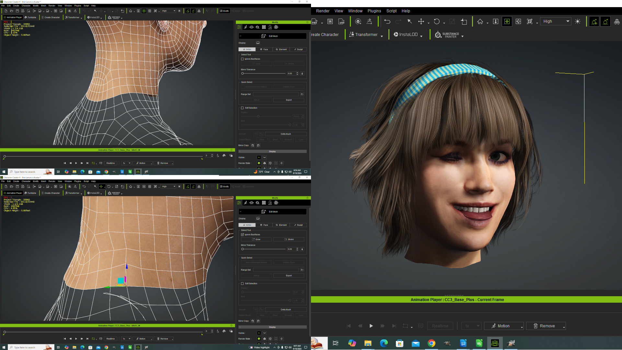The height and width of the screenshot is (350, 622).
Task: Toggle loop playback icon in bottom-left window
Action: [93, 339]
